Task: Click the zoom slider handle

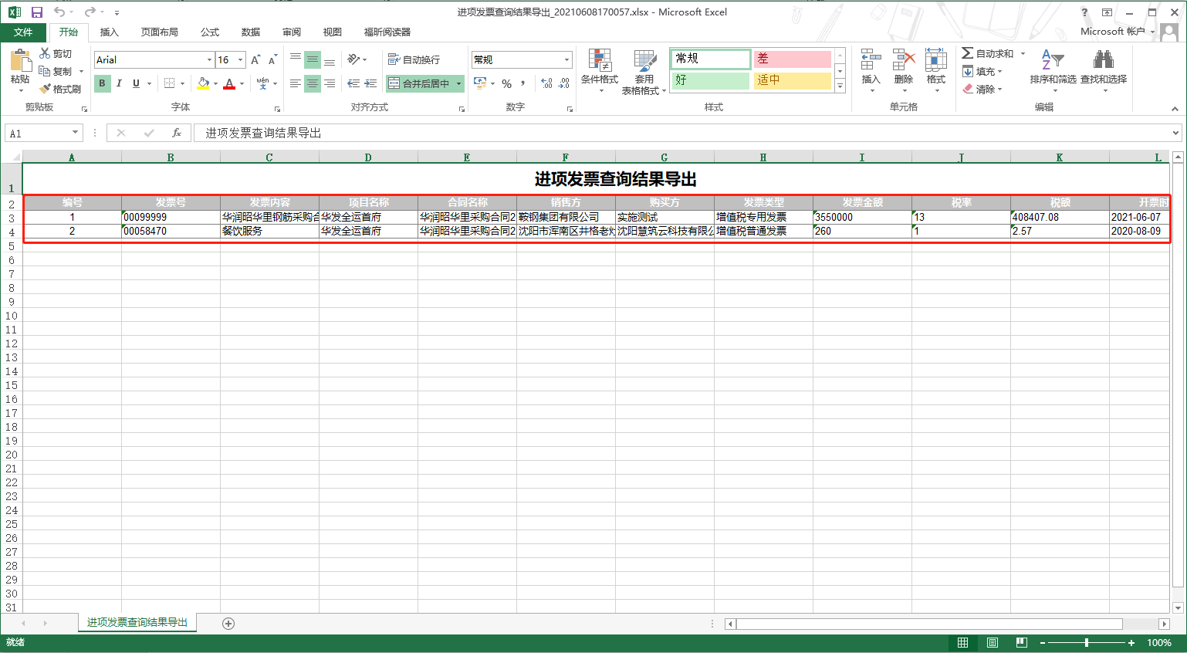Action: pos(1087,642)
